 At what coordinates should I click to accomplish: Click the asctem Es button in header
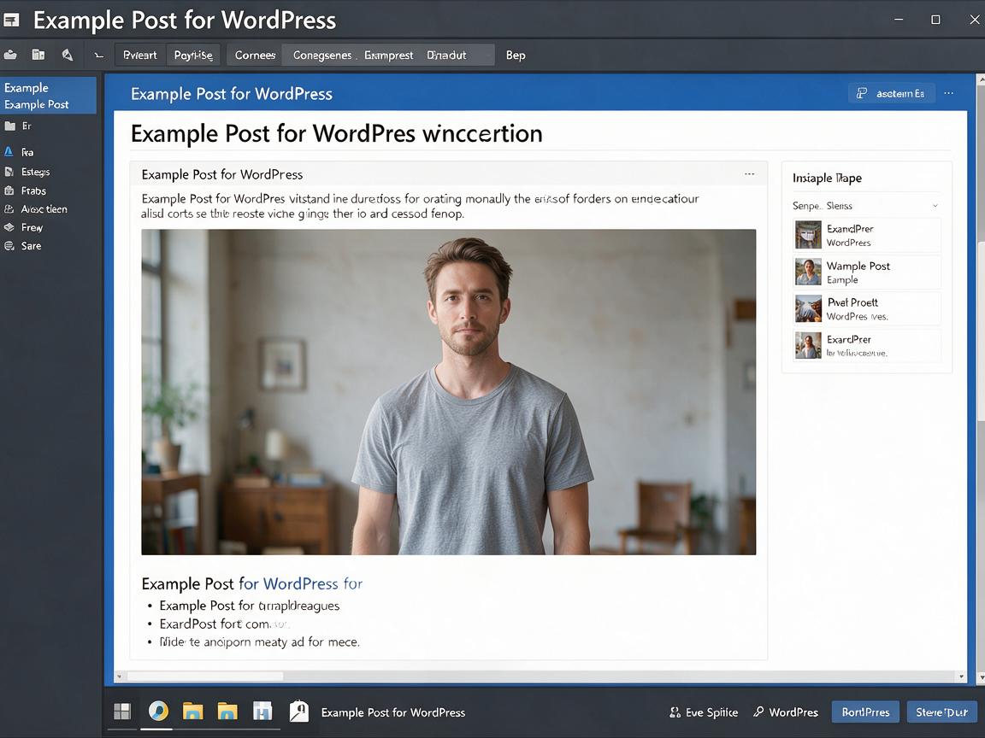click(x=892, y=93)
